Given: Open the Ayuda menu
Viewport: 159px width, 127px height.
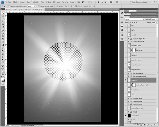Looking at the screenshot, I should (72, 2).
